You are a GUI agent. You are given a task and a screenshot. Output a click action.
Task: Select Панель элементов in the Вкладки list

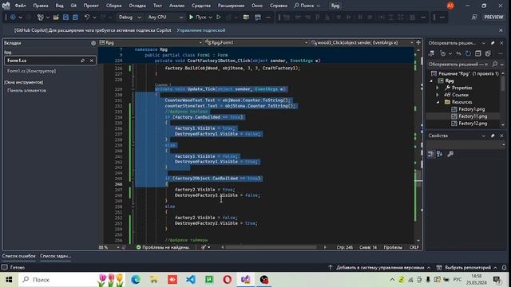[26, 90]
